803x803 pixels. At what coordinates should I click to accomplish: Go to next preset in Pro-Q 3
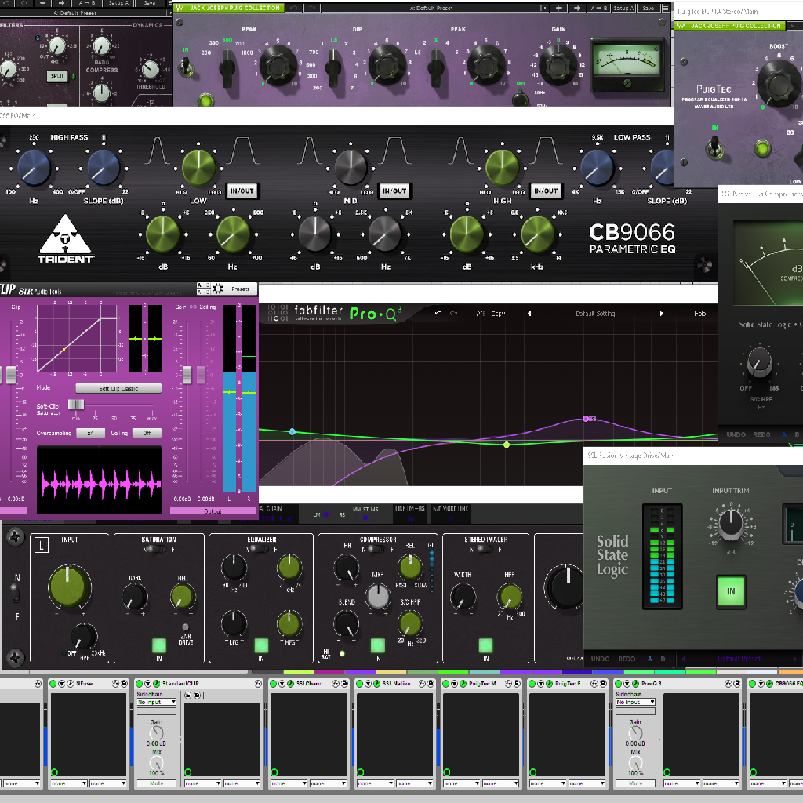coord(661,314)
